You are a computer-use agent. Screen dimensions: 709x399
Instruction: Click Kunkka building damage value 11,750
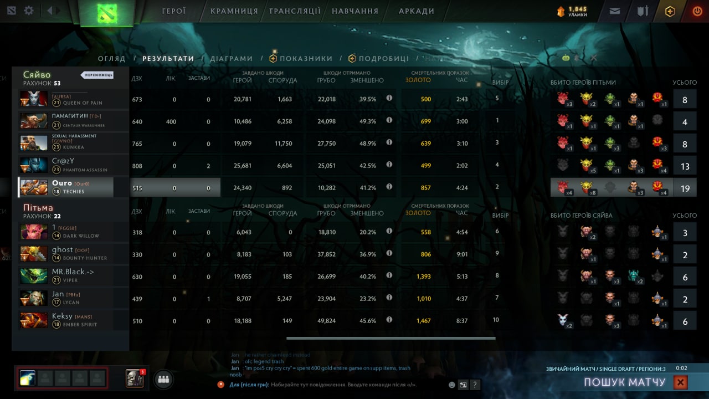283,143
